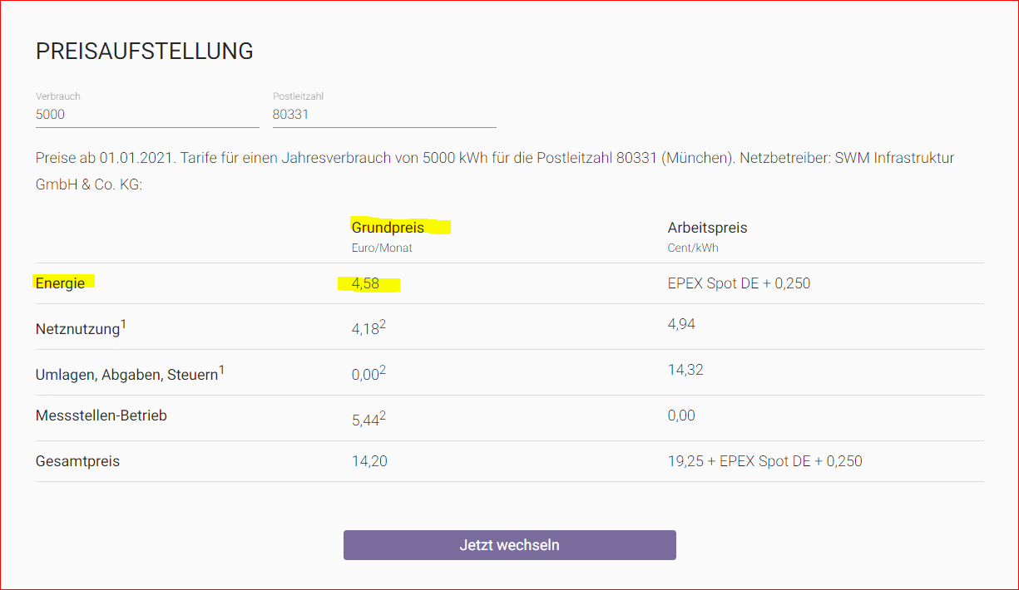The image size is (1019, 590).
Task: Click the 4,18 Netznutzung Grundpreis value
Action: click(365, 329)
